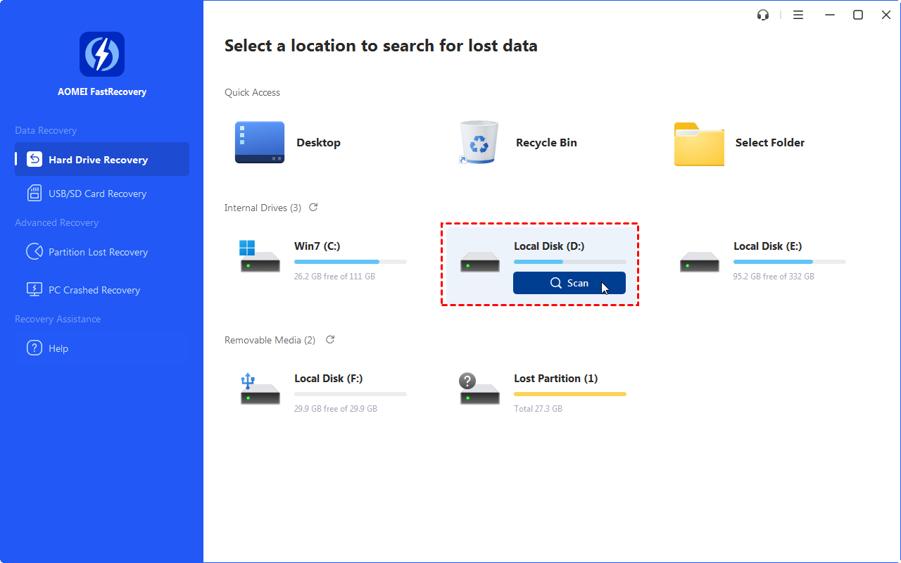Select the Recycle Bin icon
This screenshot has height=563, width=901.
click(479, 142)
